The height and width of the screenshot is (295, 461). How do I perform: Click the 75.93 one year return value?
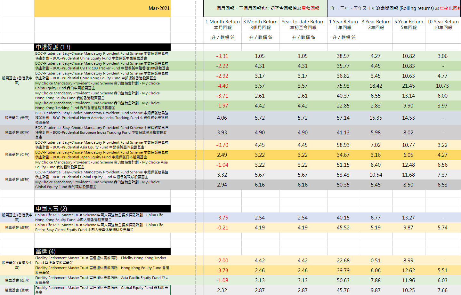(x=343, y=86)
